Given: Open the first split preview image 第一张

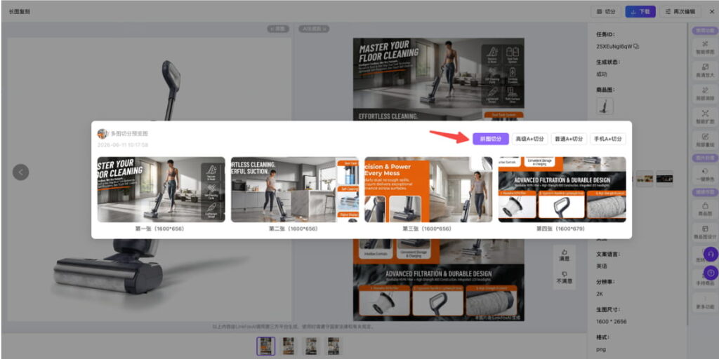Looking at the screenshot, I should (161, 189).
